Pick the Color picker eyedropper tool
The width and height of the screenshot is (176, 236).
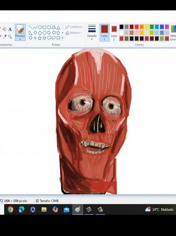click(5, 36)
